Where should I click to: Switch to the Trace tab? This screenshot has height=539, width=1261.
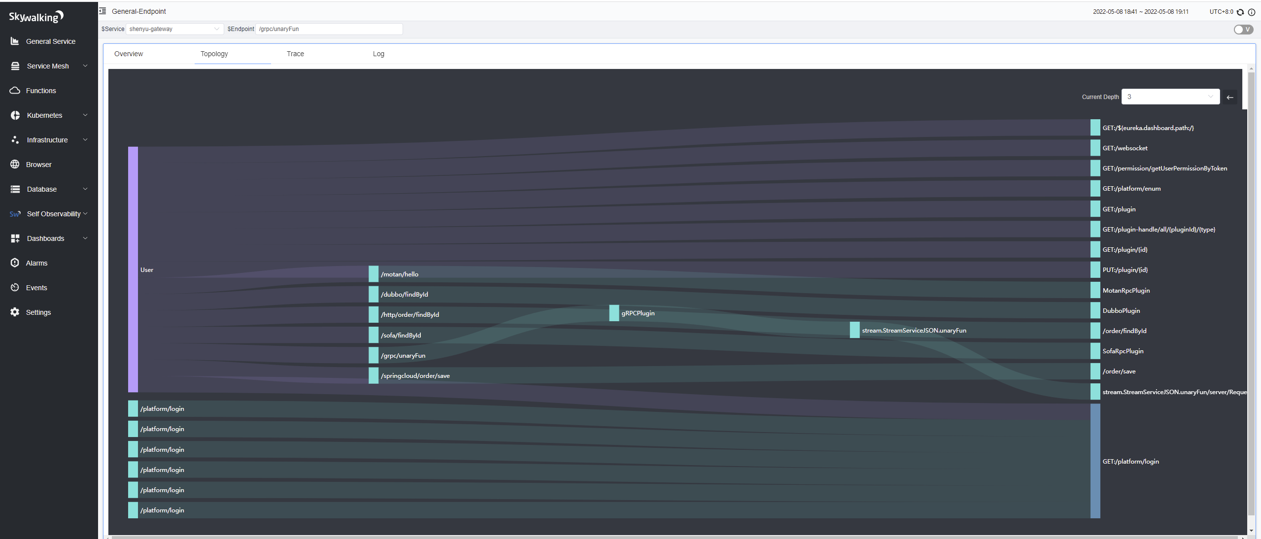pyautogui.click(x=295, y=54)
